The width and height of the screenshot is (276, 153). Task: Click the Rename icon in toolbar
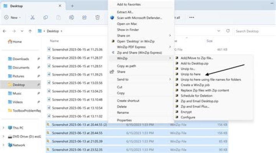point(71,17)
